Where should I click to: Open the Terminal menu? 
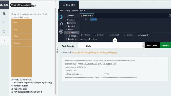(75, 11)
